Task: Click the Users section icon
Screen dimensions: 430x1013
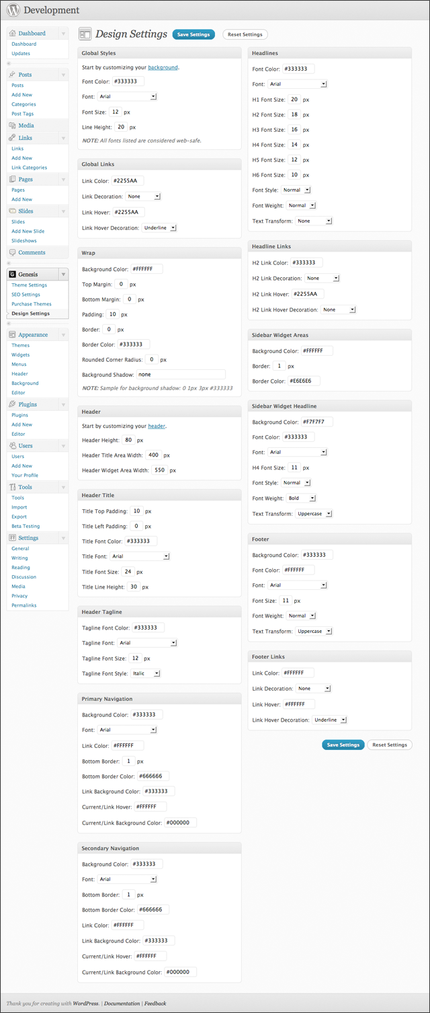Action: (13, 445)
